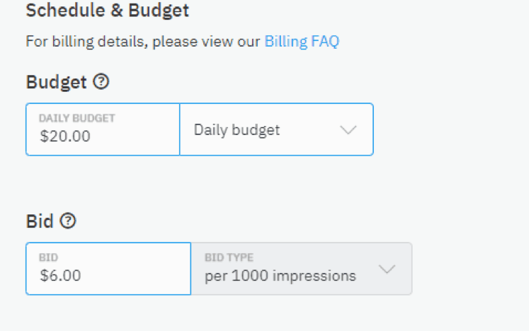Click the per 1000 impressions option text
This screenshot has height=331, width=529.
click(x=280, y=276)
